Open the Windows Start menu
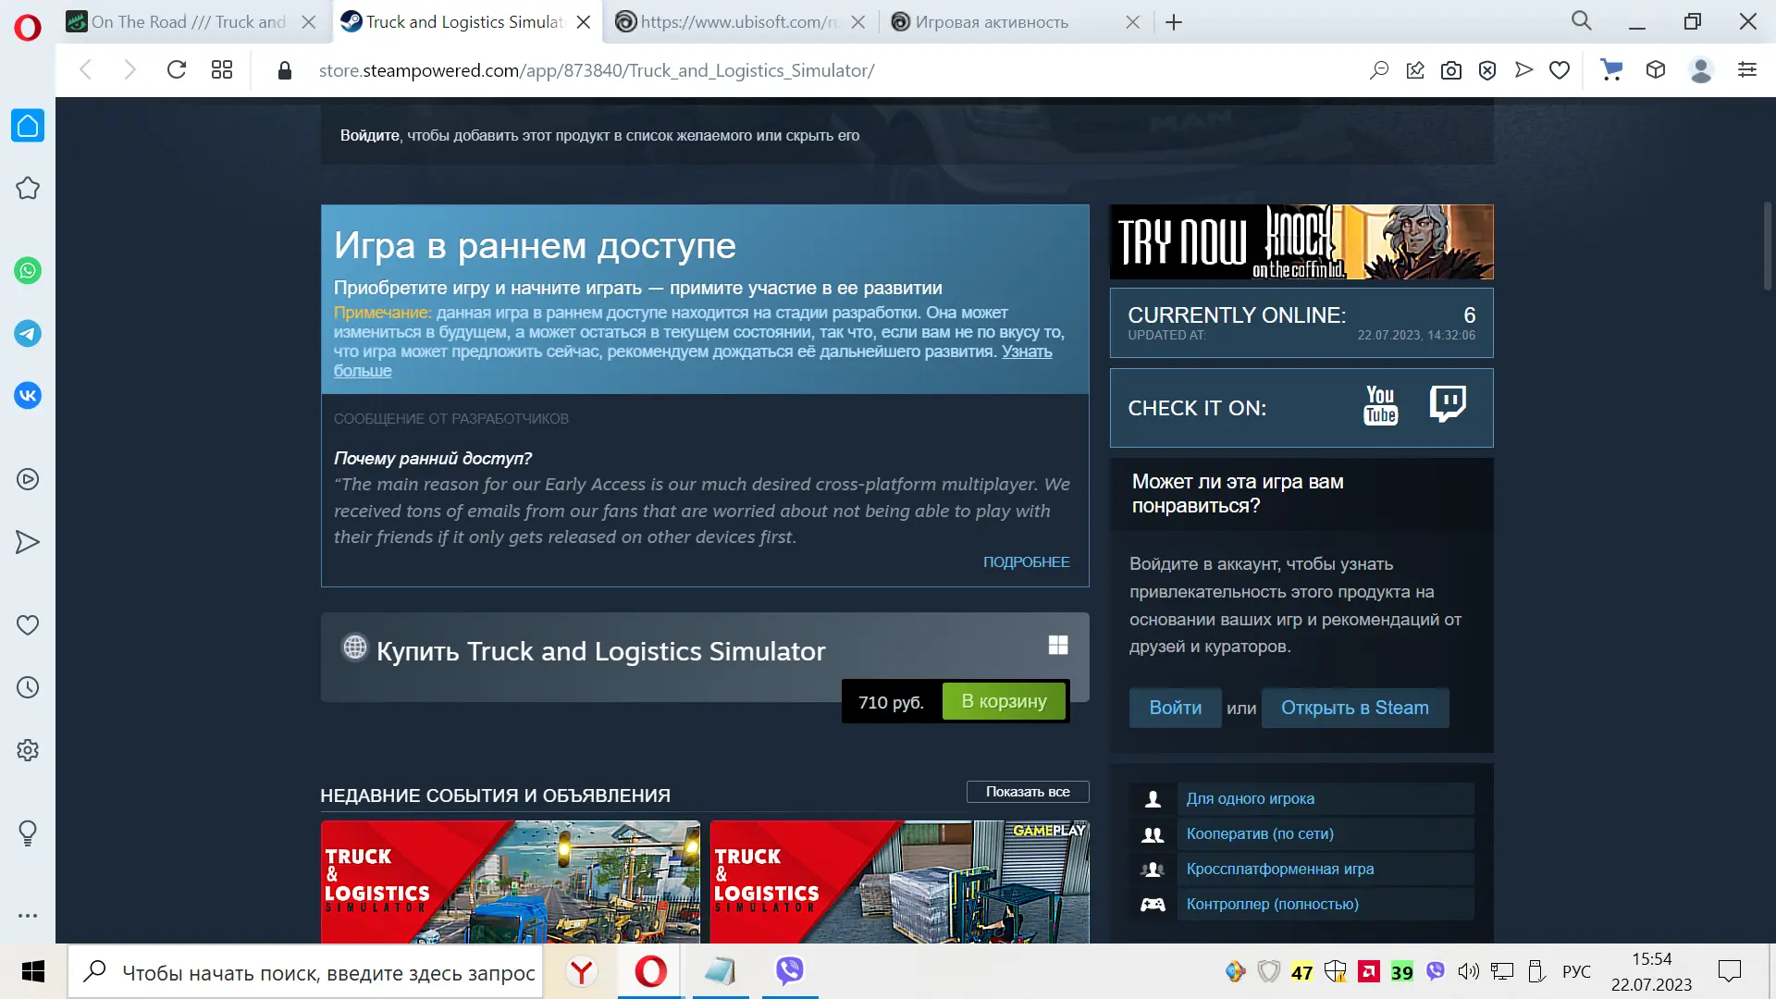Image resolution: width=1776 pixels, height=999 pixels. [x=33, y=971]
